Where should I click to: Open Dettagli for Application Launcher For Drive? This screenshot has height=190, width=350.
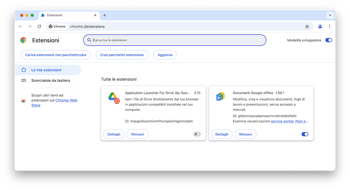[114, 134]
